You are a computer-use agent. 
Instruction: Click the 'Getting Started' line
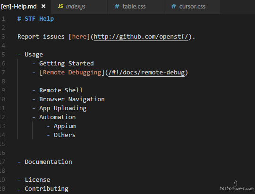pyautogui.click(x=67, y=64)
